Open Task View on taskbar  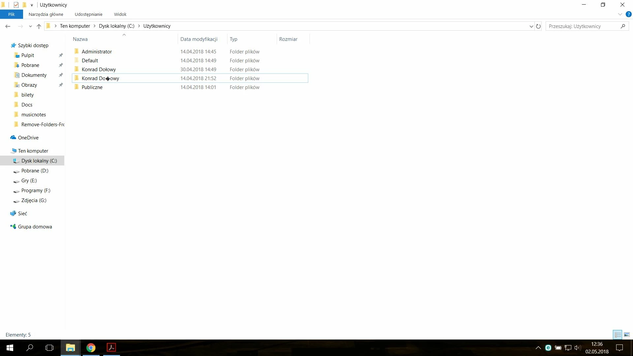coord(49,347)
